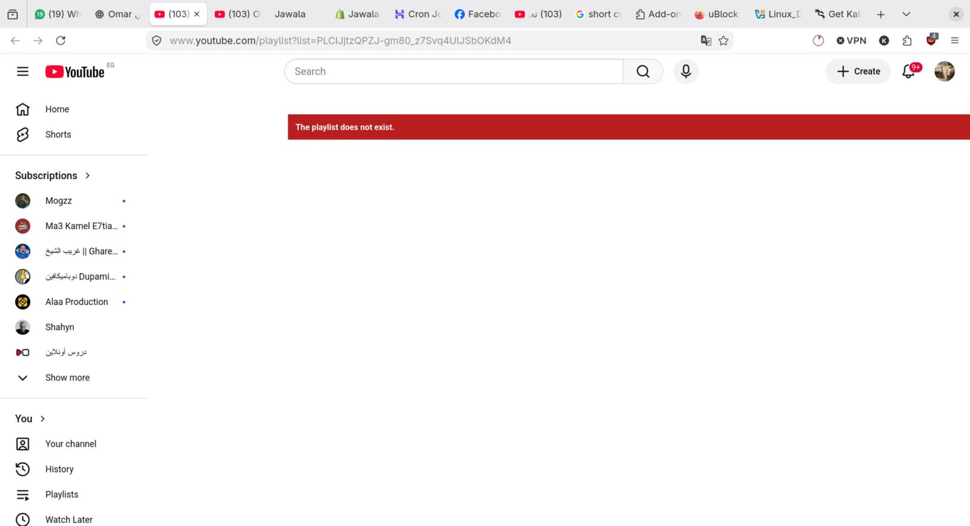970x526 pixels.
Task: Click the tracking protection shield icon
Action: 156,41
